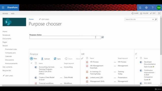This screenshot has height=91, width=162.
Task: Open Create a Data Model in Excel
Action: pyautogui.click(x=47, y=78)
